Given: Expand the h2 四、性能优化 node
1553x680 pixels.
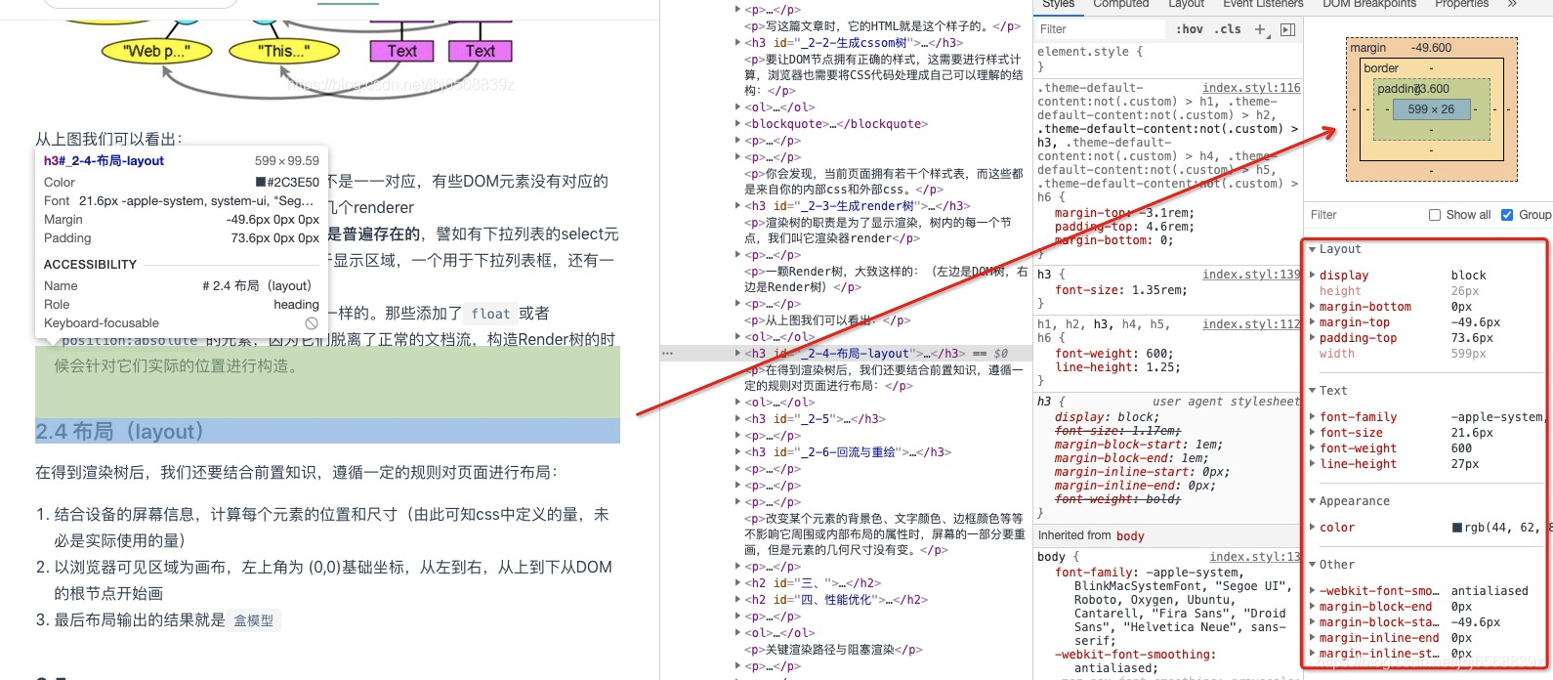Looking at the screenshot, I should pyautogui.click(x=737, y=600).
